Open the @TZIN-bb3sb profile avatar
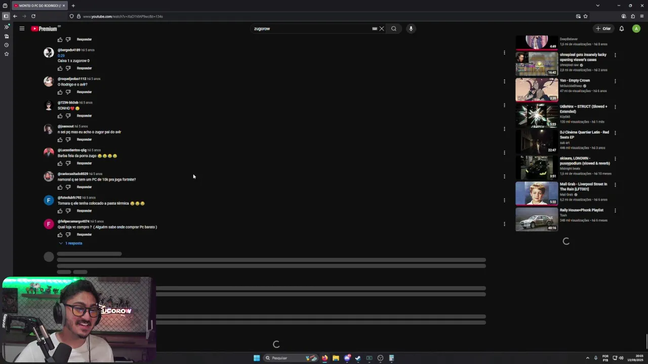The width and height of the screenshot is (648, 364). tap(49, 105)
